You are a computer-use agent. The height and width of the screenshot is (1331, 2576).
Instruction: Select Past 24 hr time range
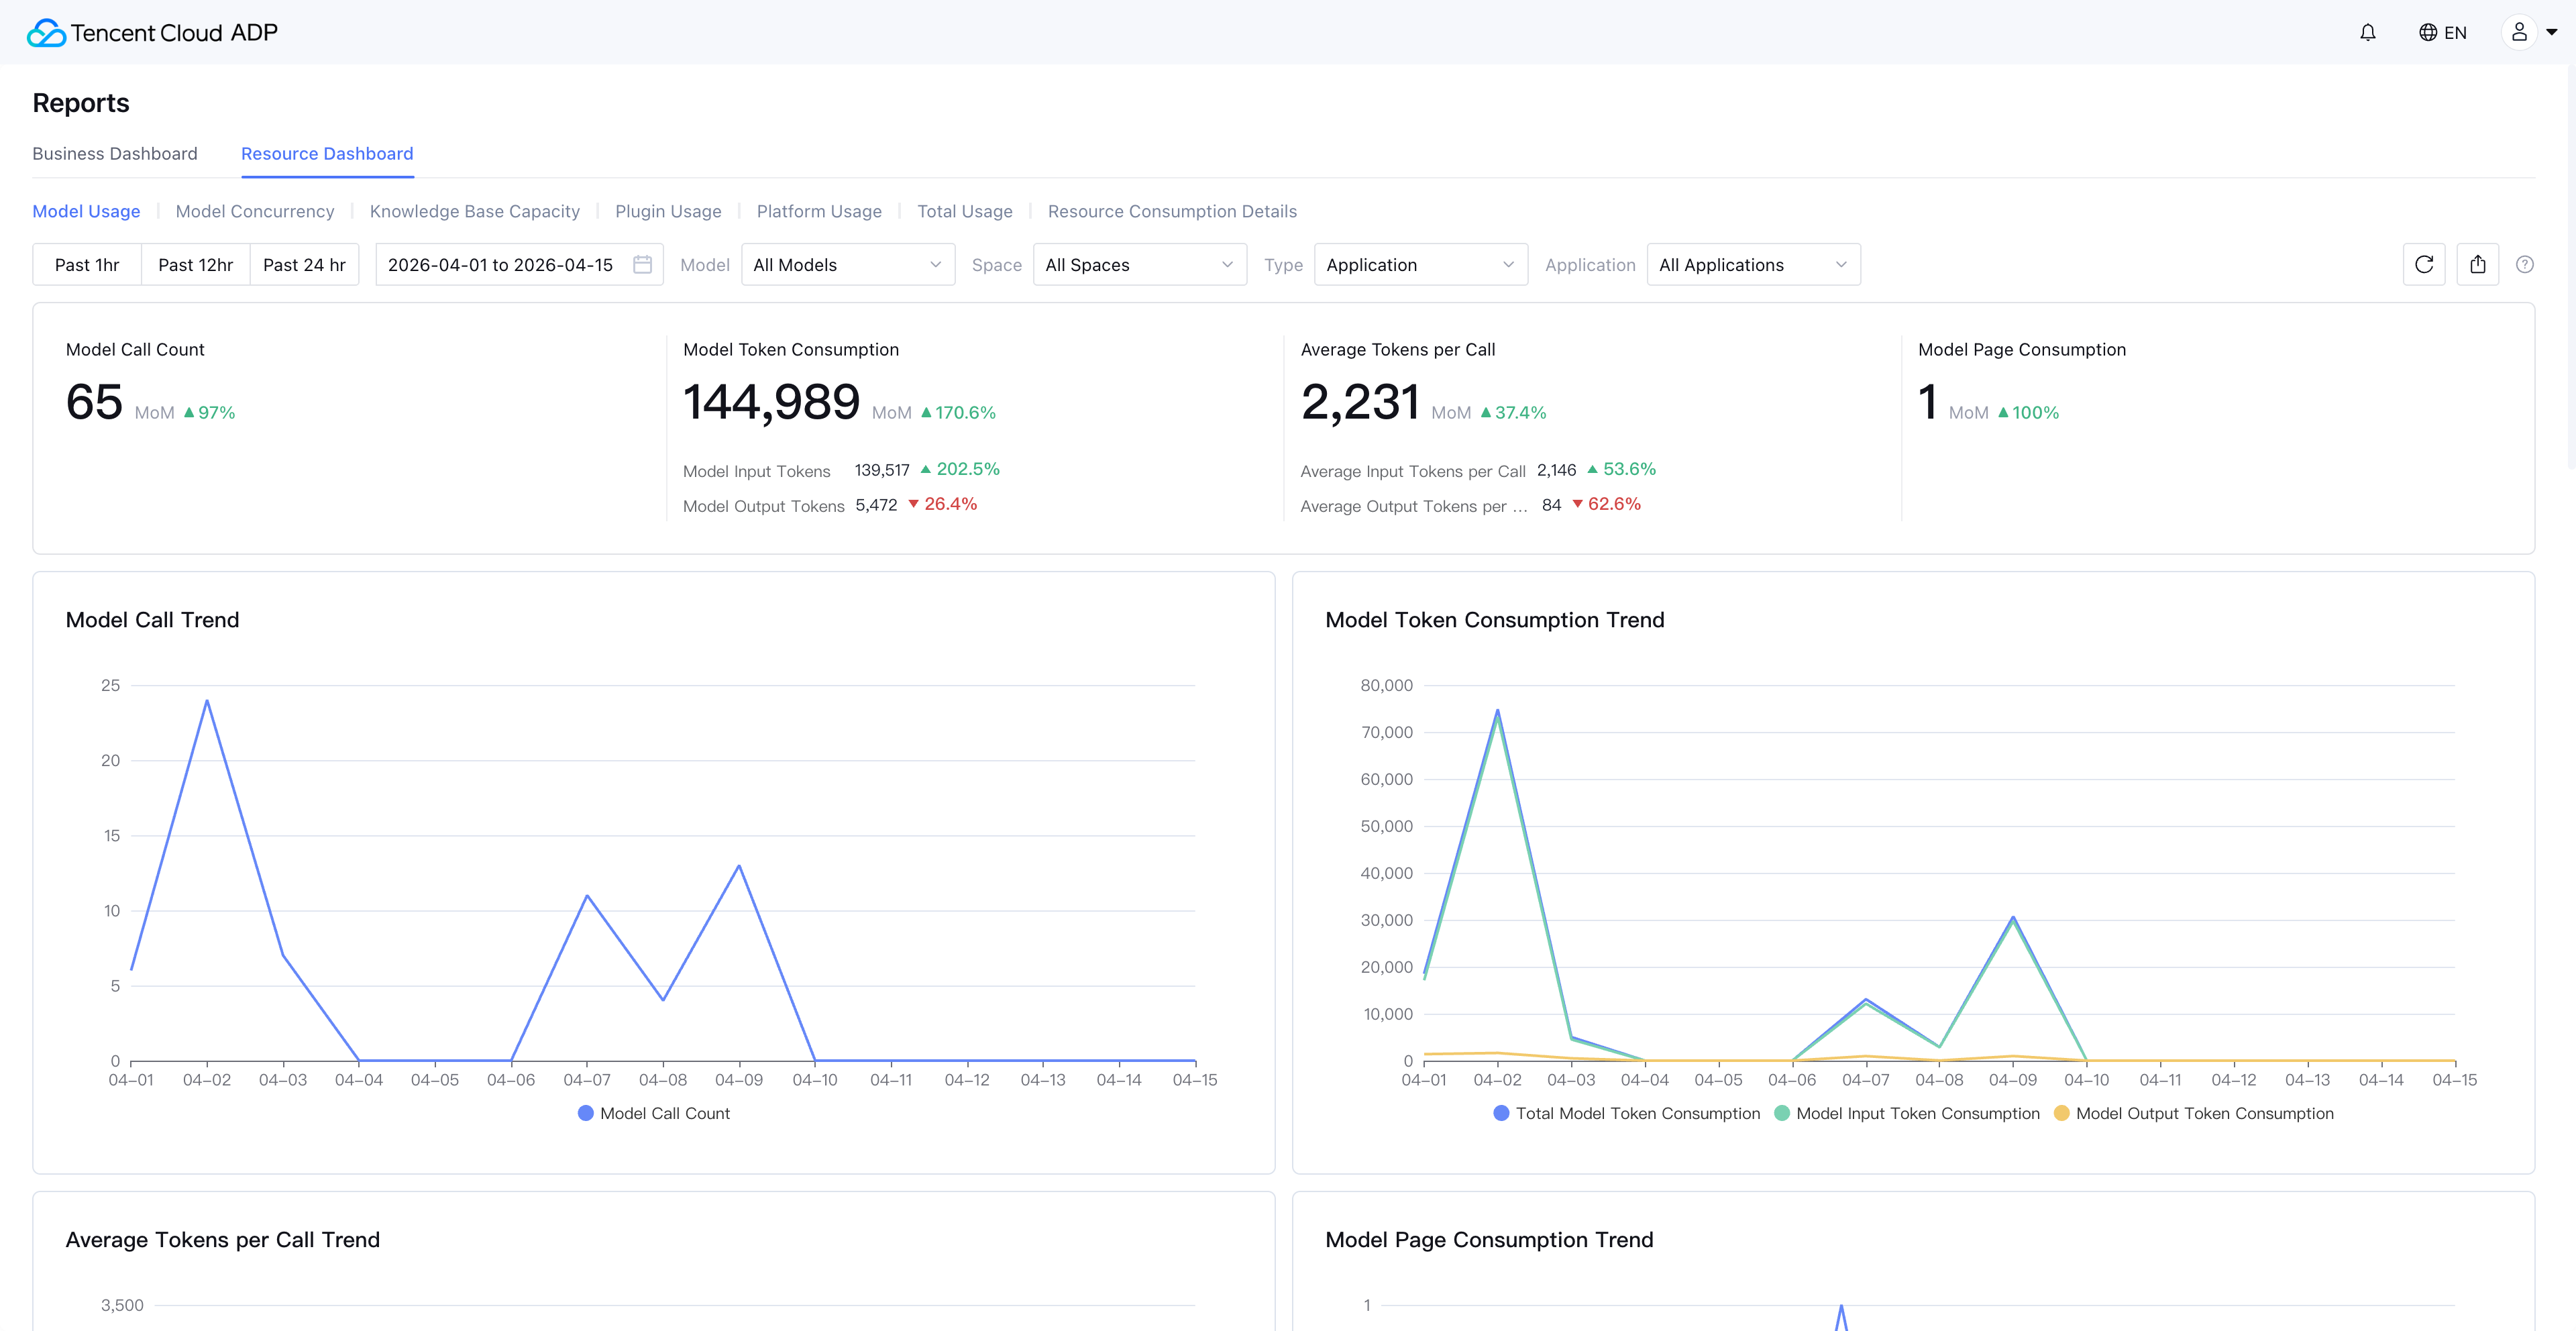point(304,265)
